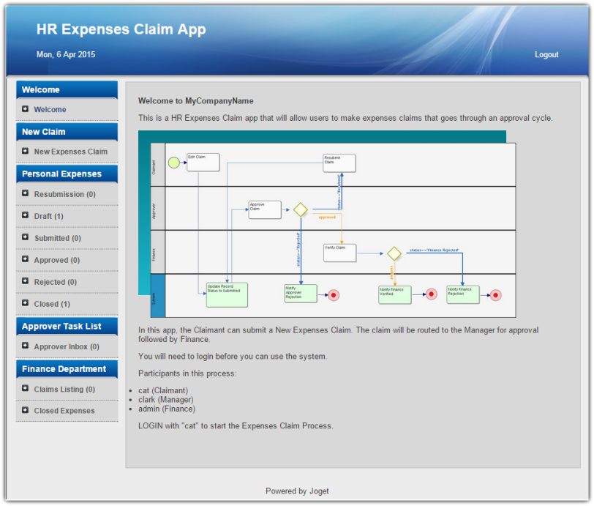
Task: Click the plus icon beside Rejected
Action: coord(26,282)
